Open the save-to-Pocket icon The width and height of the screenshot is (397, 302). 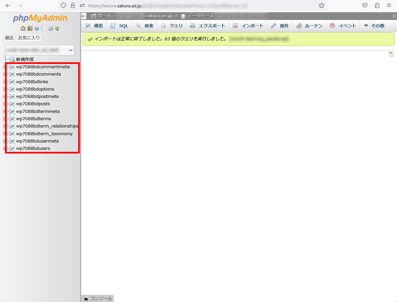click(x=365, y=5)
